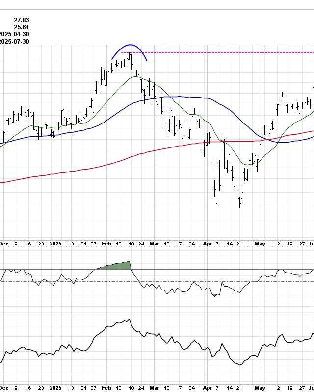
Task: Select the red long-term moving average line
Action: (74, 171)
